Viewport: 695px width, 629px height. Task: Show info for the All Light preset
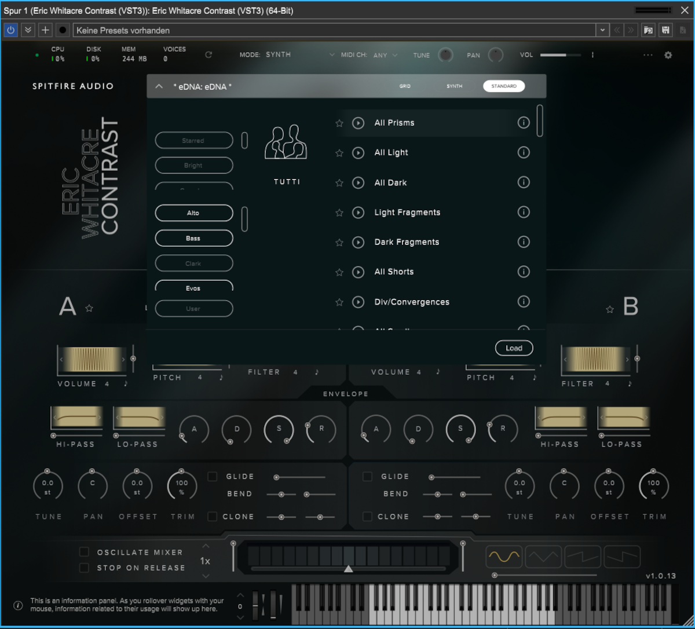tap(524, 152)
